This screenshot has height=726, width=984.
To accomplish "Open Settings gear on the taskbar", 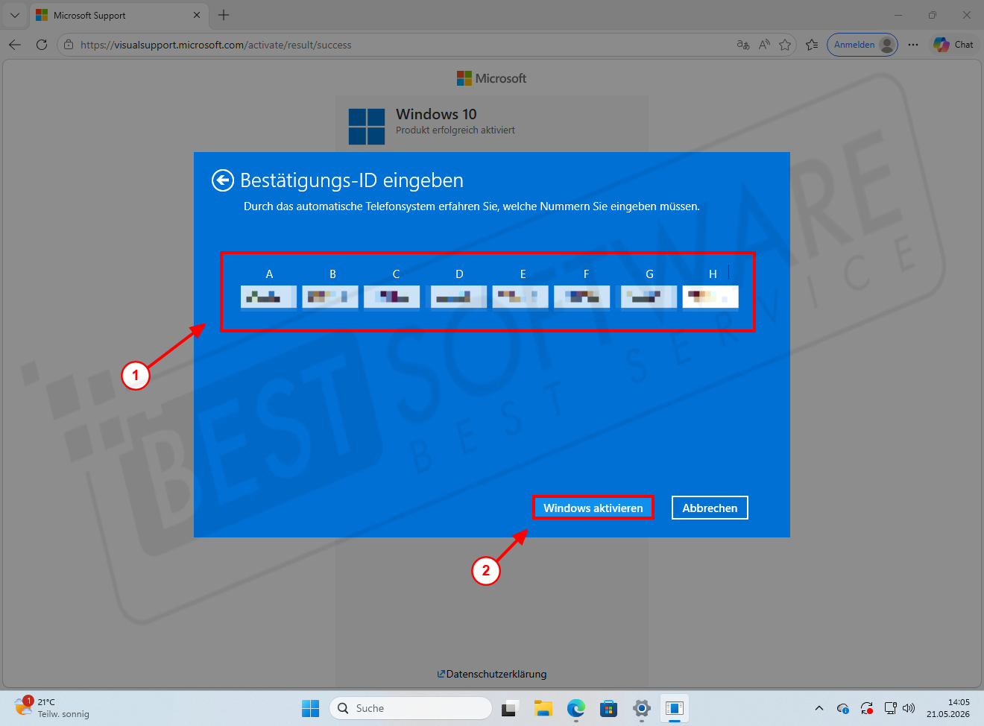I will [x=642, y=708].
